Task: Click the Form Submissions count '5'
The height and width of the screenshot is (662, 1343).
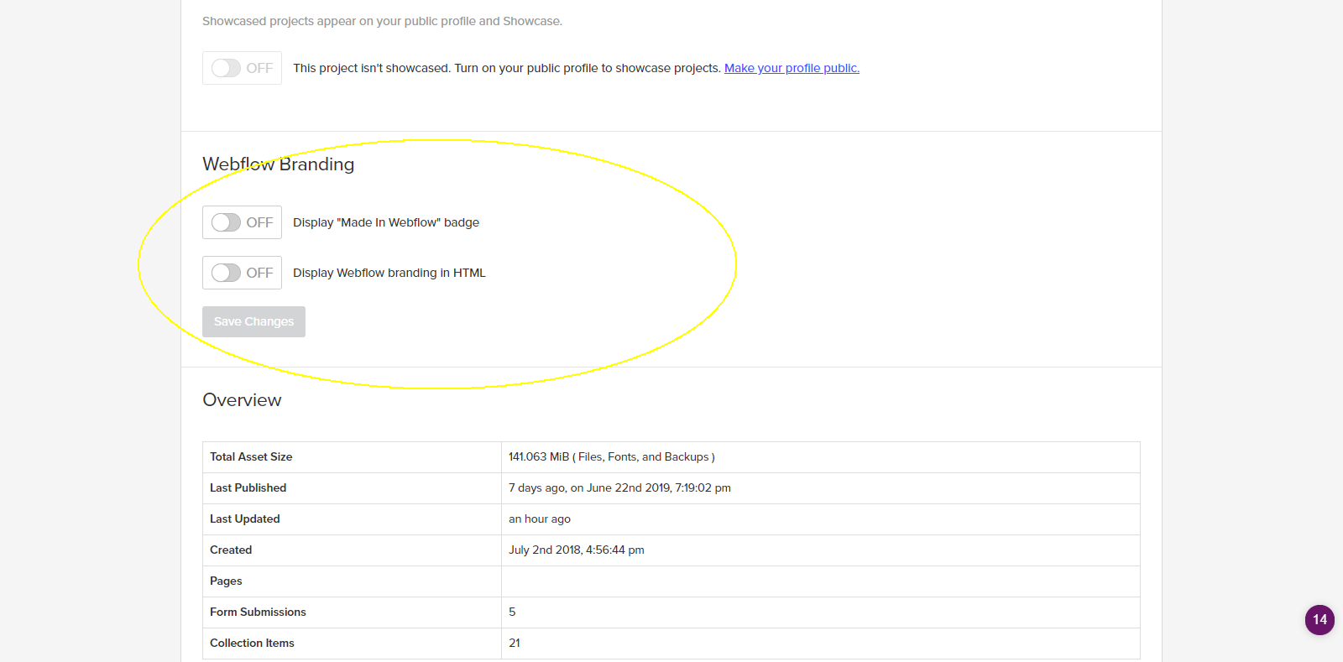Action: click(512, 612)
